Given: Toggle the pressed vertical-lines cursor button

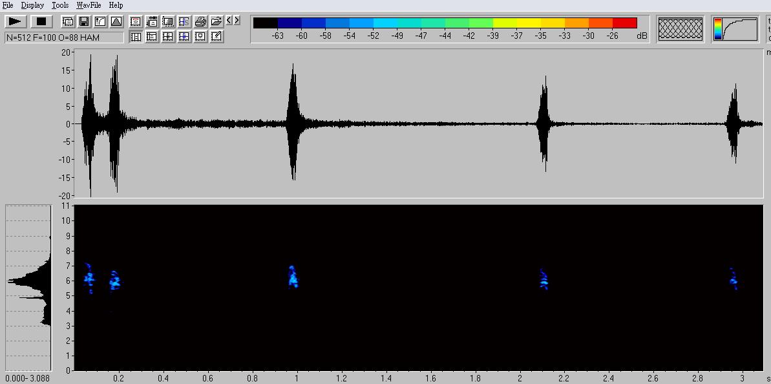Looking at the screenshot, I should 136,37.
